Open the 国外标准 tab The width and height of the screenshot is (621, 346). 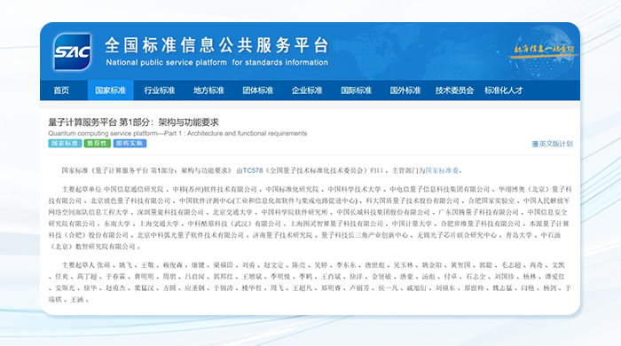click(x=405, y=90)
